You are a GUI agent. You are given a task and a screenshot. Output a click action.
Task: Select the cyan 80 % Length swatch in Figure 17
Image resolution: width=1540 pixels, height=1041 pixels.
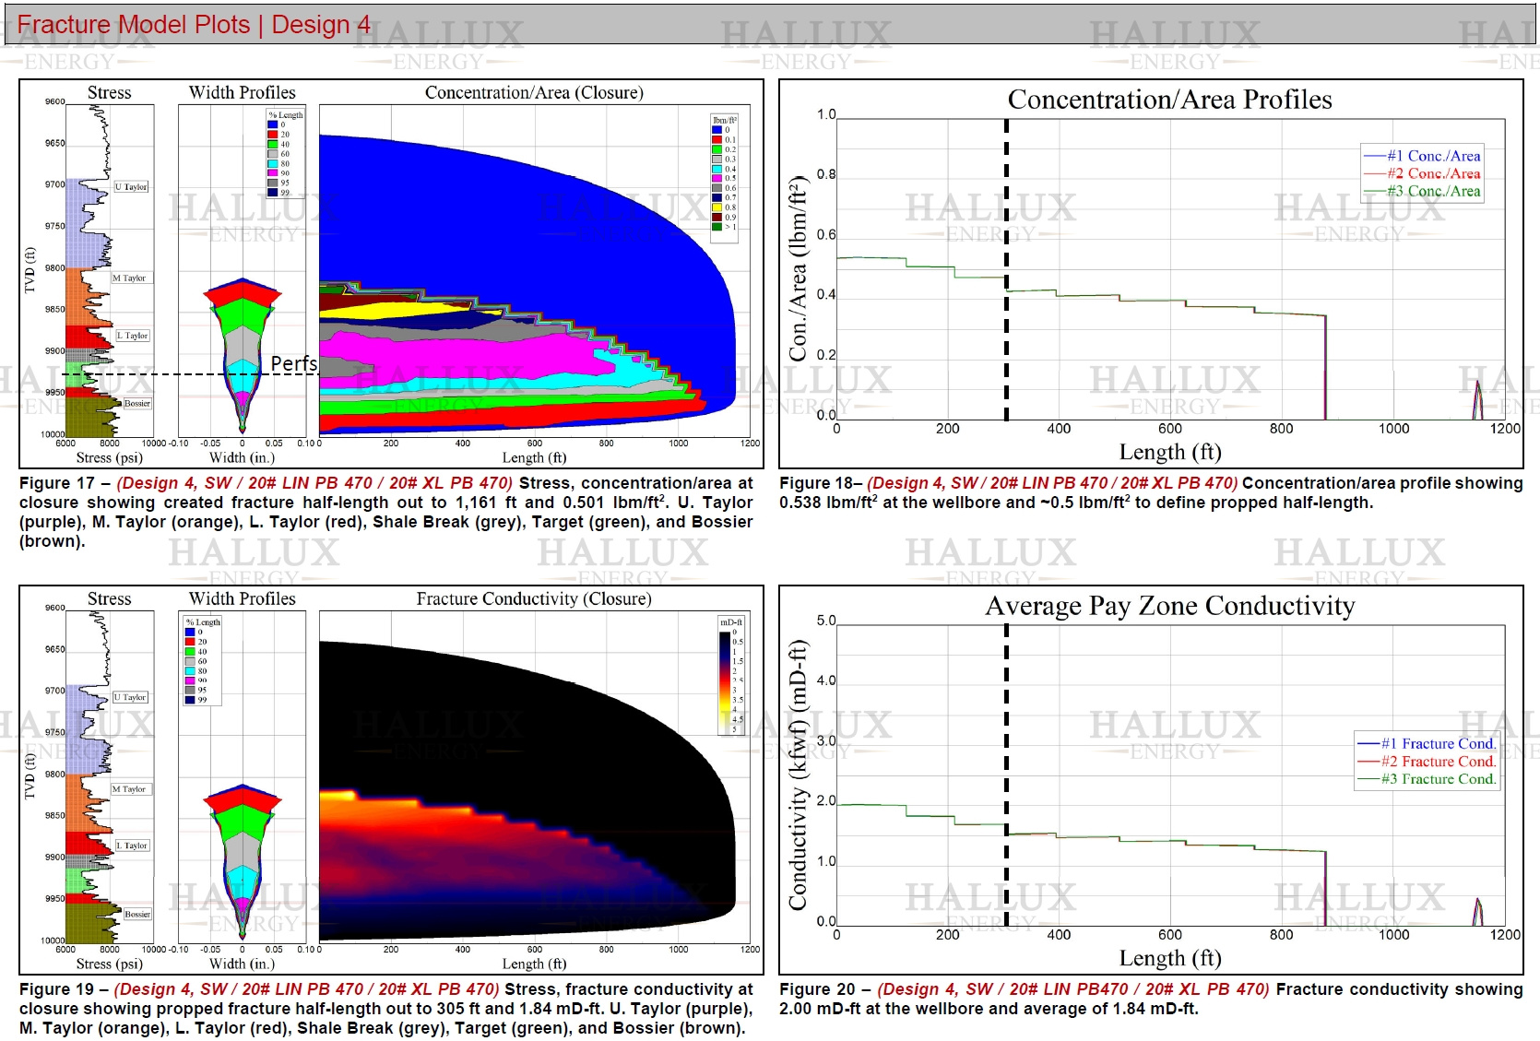[x=273, y=163]
